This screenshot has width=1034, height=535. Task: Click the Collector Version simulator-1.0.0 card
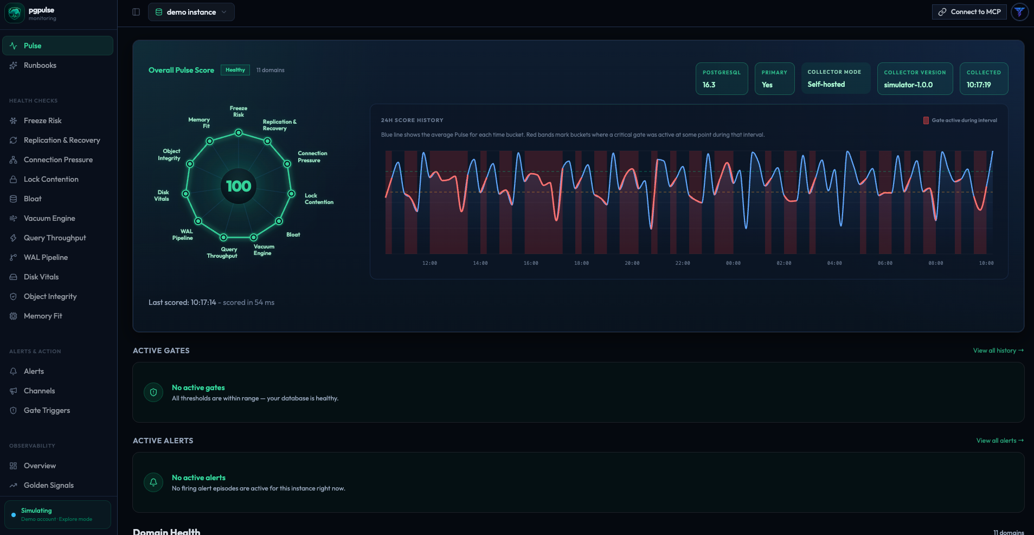pyautogui.click(x=915, y=79)
